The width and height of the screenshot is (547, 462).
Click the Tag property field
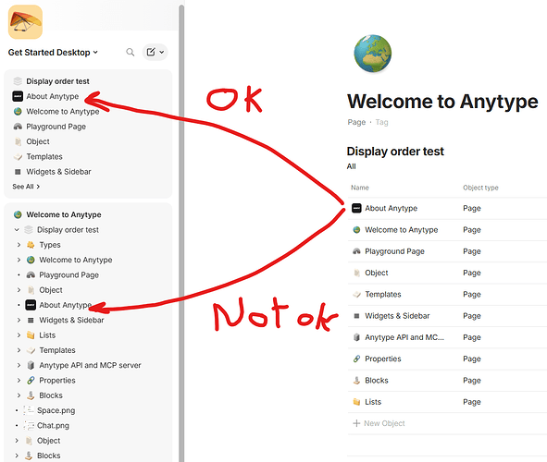click(x=381, y=122)
